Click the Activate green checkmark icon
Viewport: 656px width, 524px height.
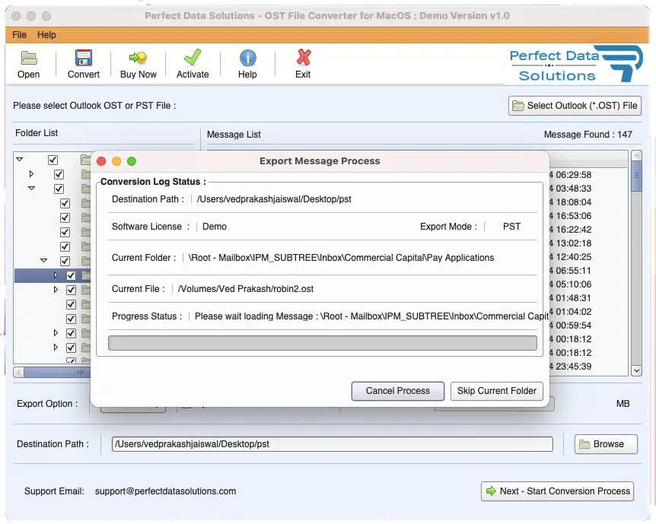(193, 58)
